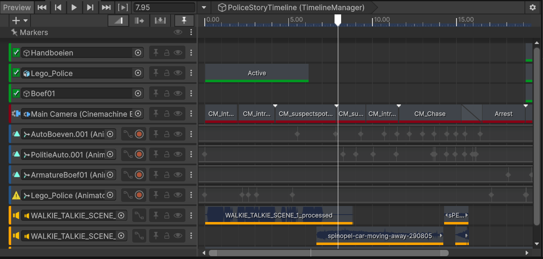This screenshot has width=543, height=259.
Task: Mute the Boef01 track via eye icon
Action: tap(178, 93)
